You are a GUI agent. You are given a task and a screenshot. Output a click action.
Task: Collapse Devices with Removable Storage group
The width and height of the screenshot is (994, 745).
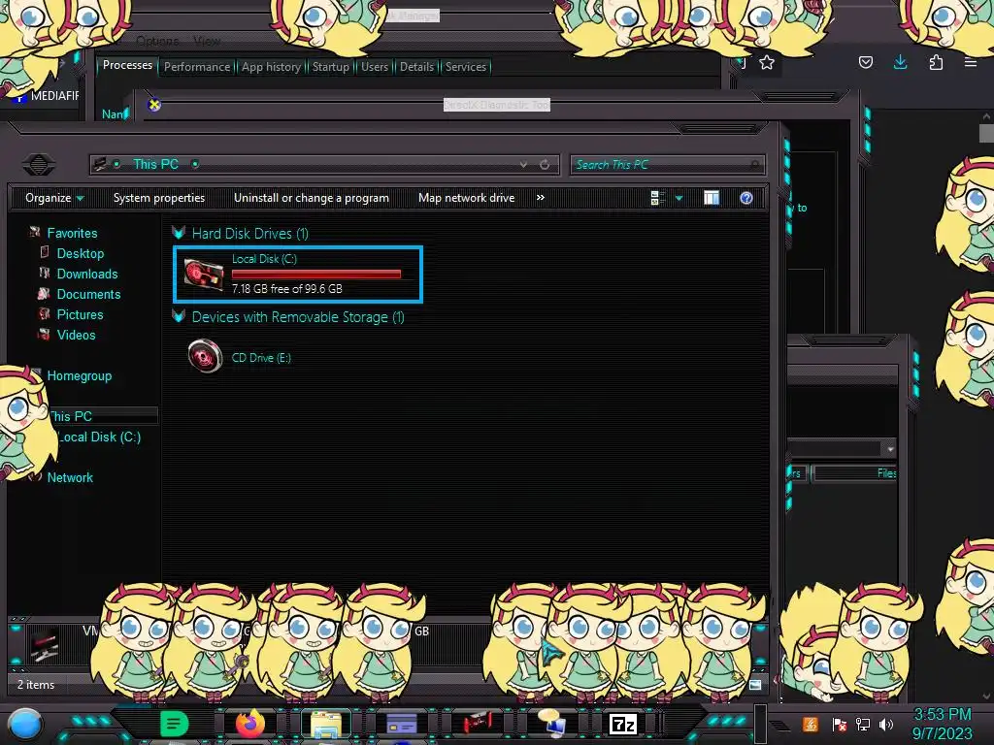[179, 317]
